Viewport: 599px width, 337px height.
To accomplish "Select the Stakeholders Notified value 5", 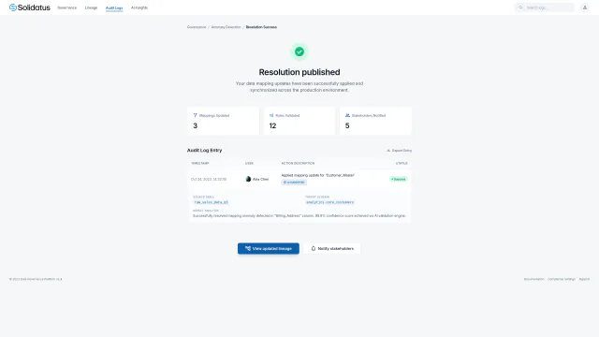I will [x=347, y=125].
